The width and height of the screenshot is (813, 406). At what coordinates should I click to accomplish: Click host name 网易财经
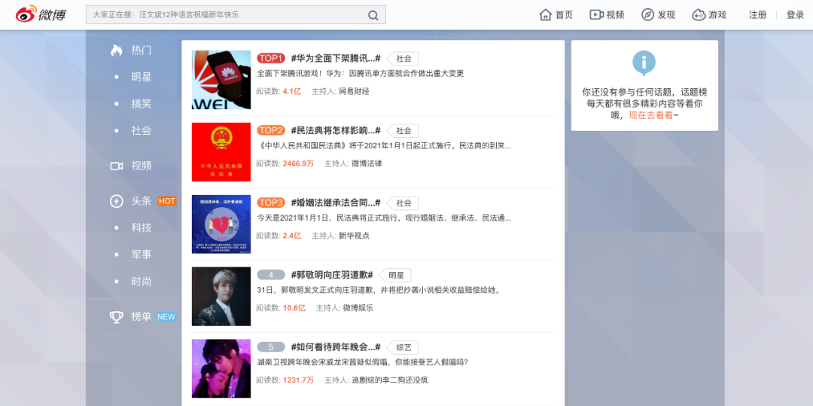point(354,91)
